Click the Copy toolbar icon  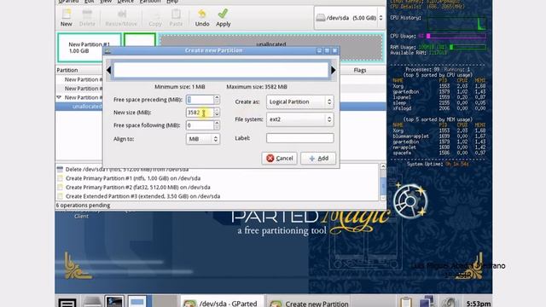point(155,18)
